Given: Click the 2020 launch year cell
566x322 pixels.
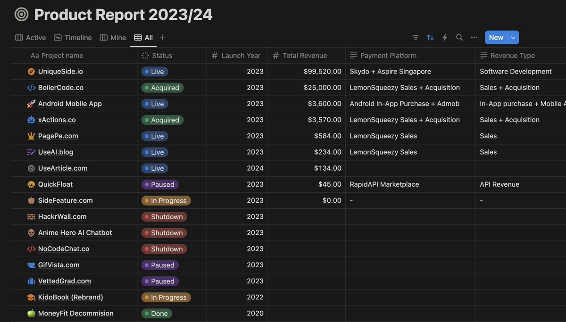Looking at the screenshot, I should (237, 314).
